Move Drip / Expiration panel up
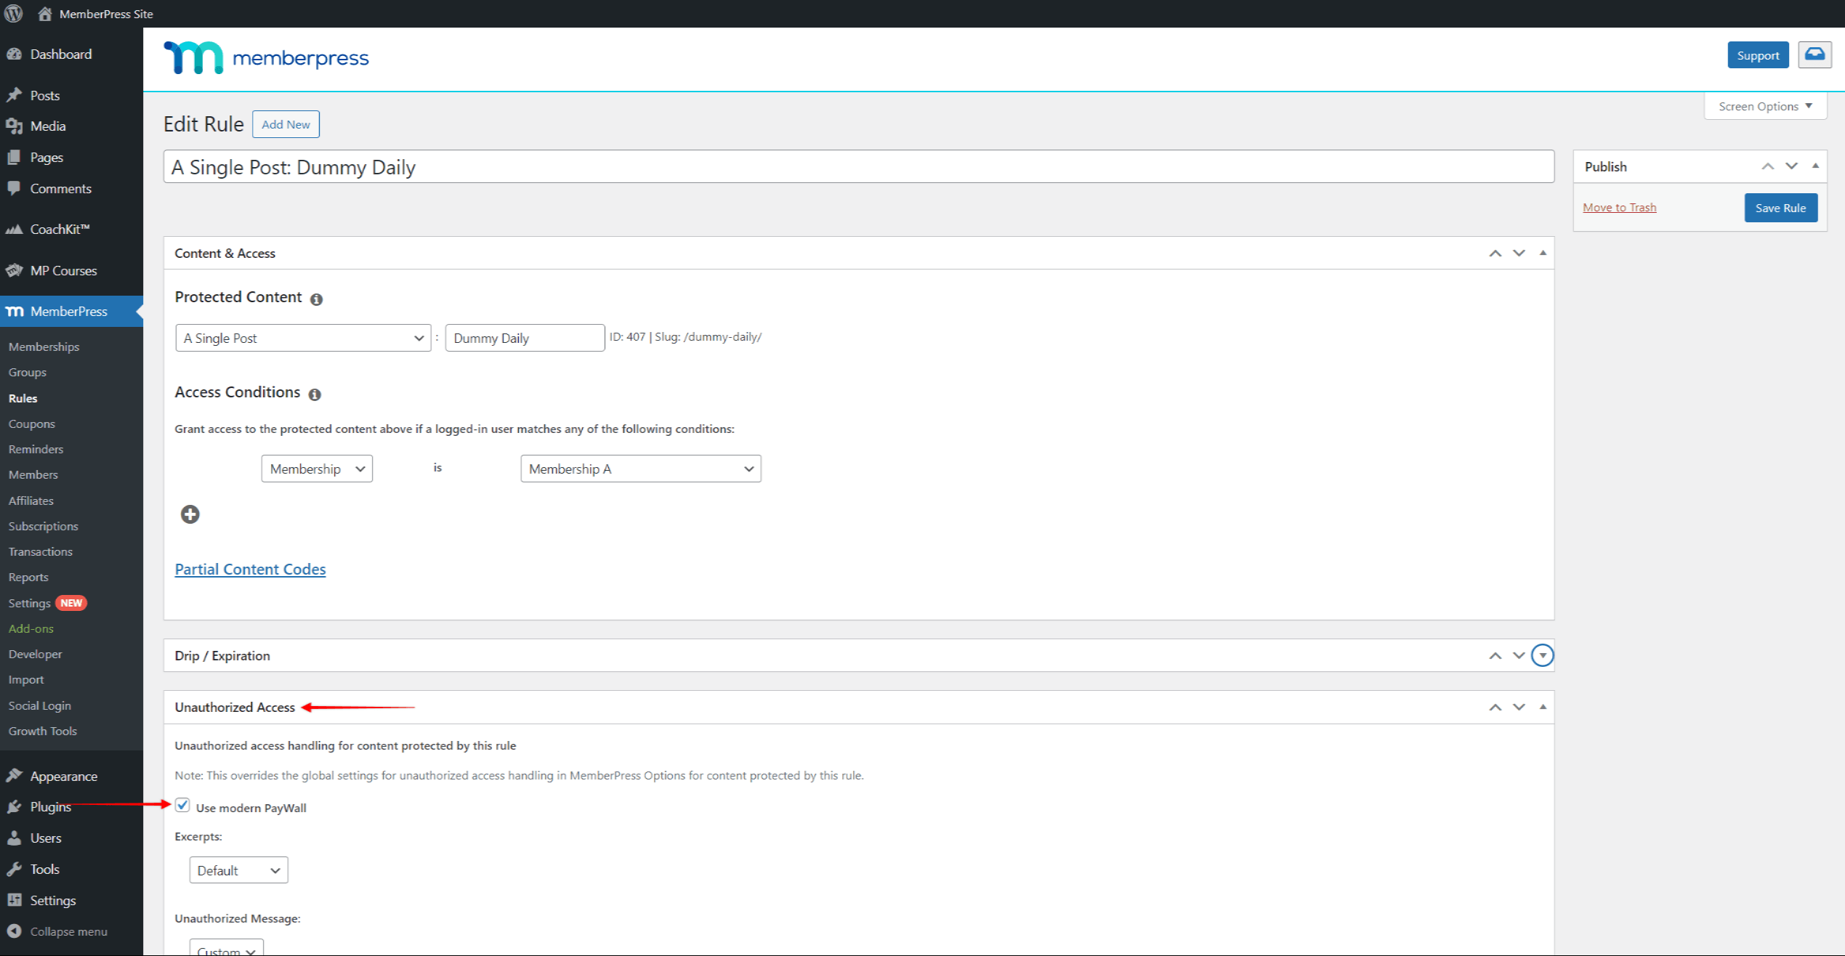This screenshot has height=956, width=1845. pos(1495,655)
